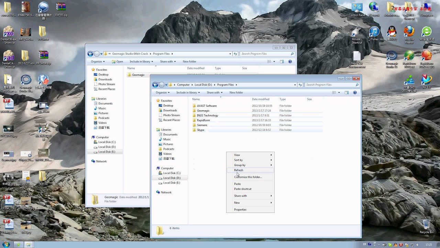Open the Organize dropdown in the back Explorer window
Viewport: 440px width, 248px height.
98,61
